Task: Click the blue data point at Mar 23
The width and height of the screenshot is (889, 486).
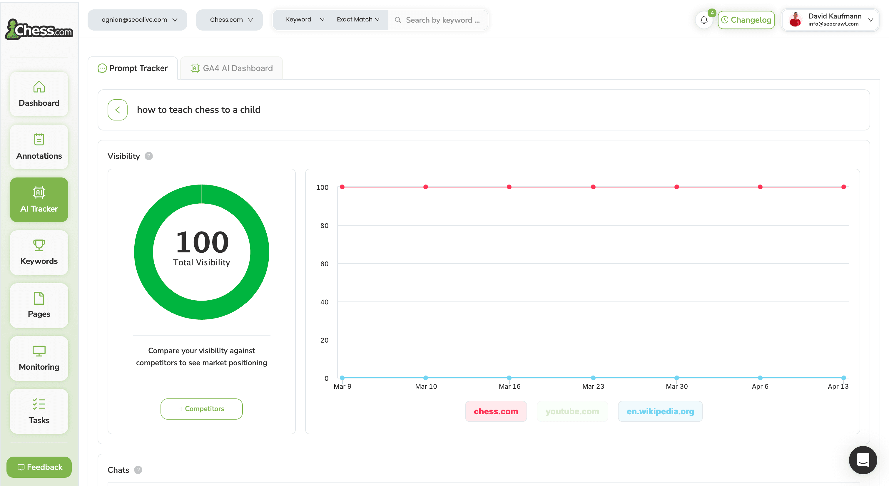Action: (x=593, y=378)
